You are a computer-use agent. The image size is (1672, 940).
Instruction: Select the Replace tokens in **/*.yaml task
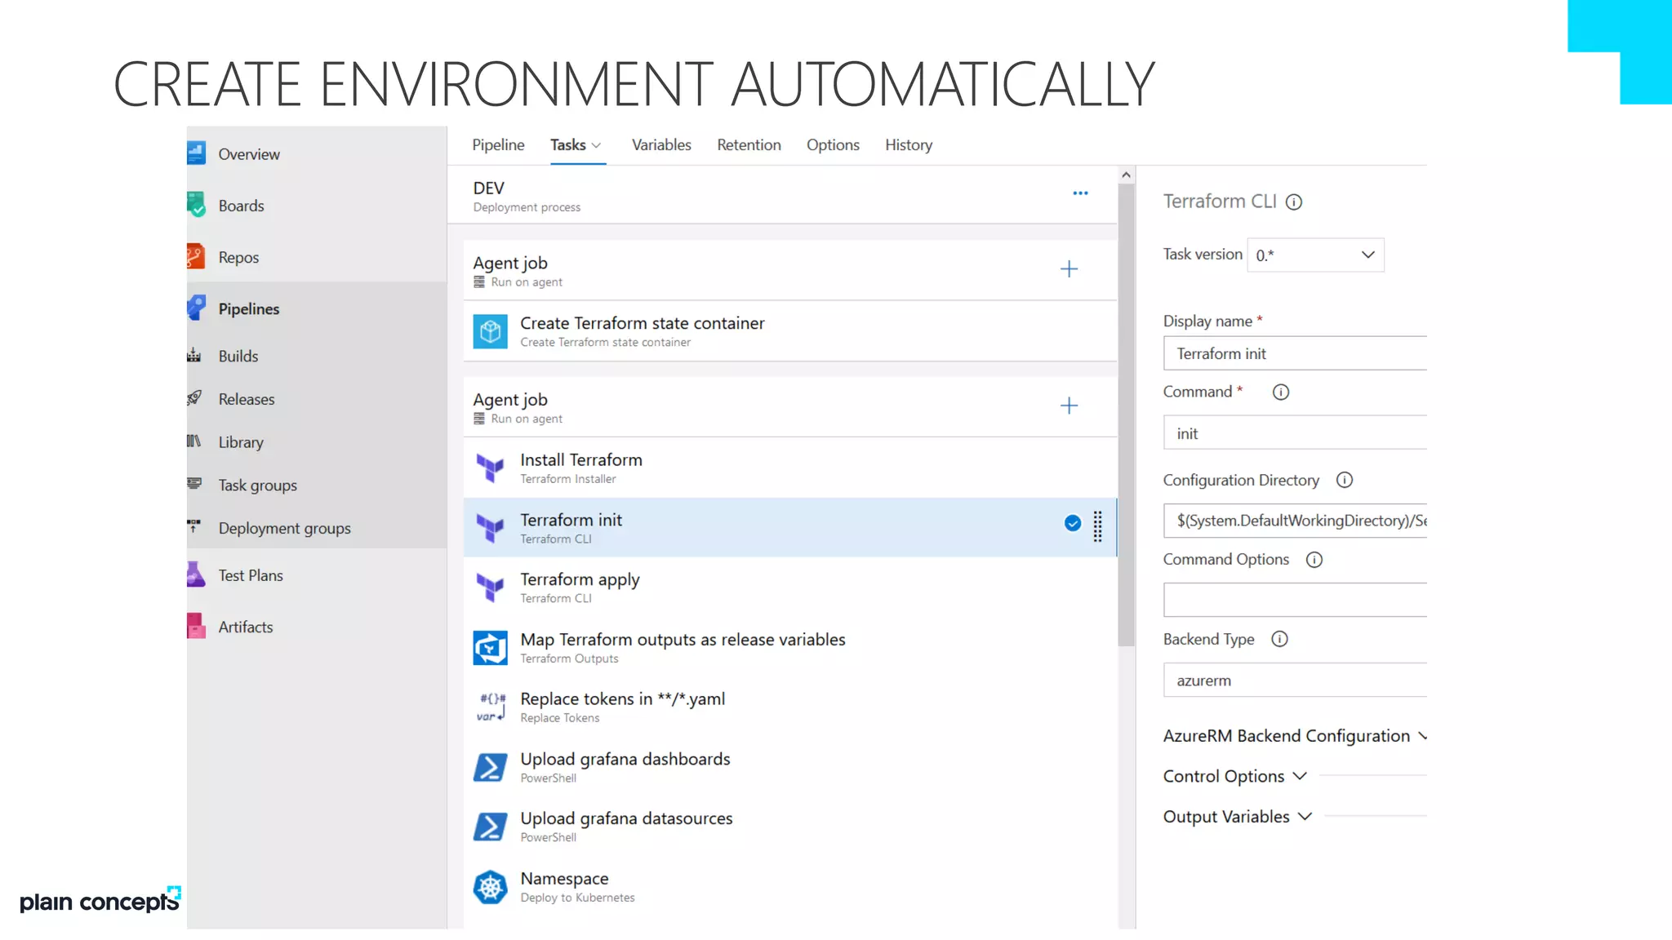pos(790,707)
